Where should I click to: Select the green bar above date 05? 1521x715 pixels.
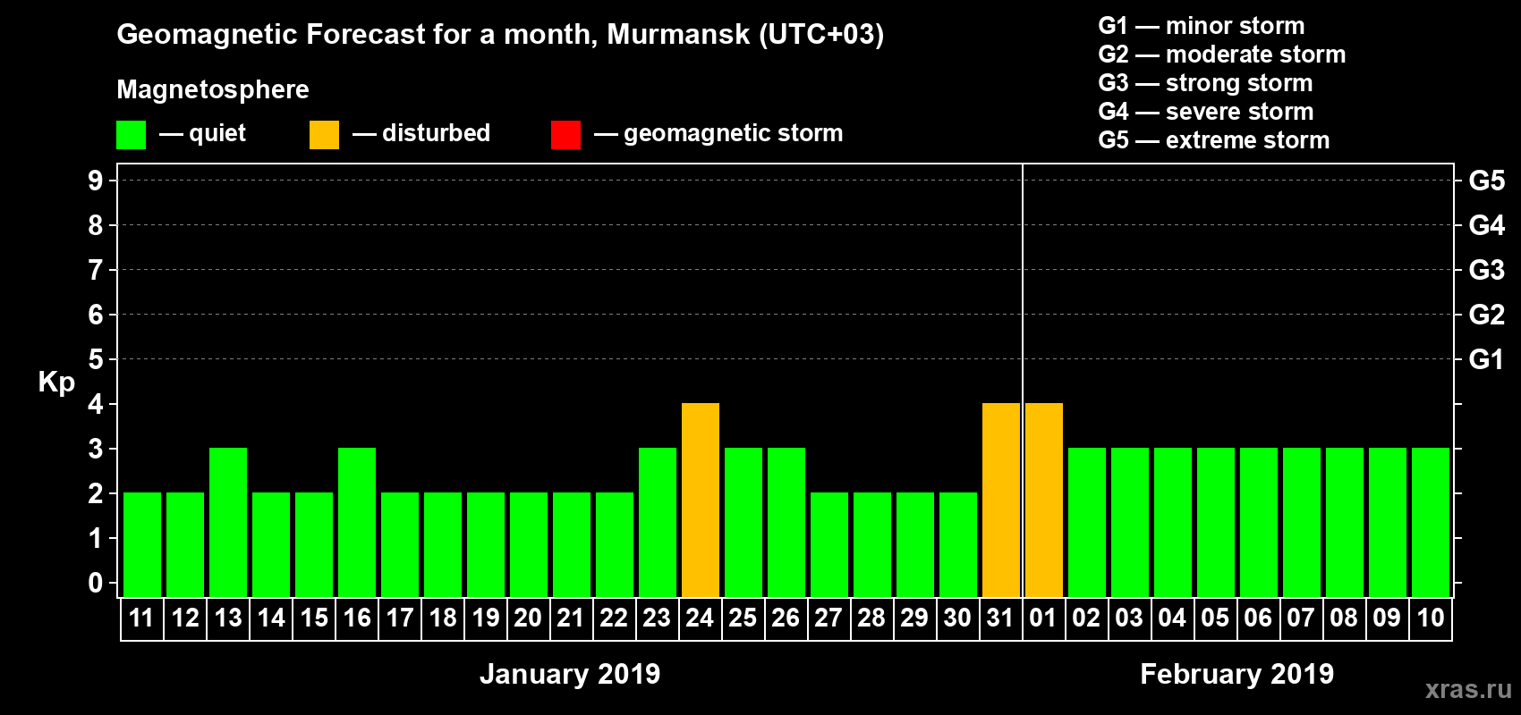click(1216, 523)
